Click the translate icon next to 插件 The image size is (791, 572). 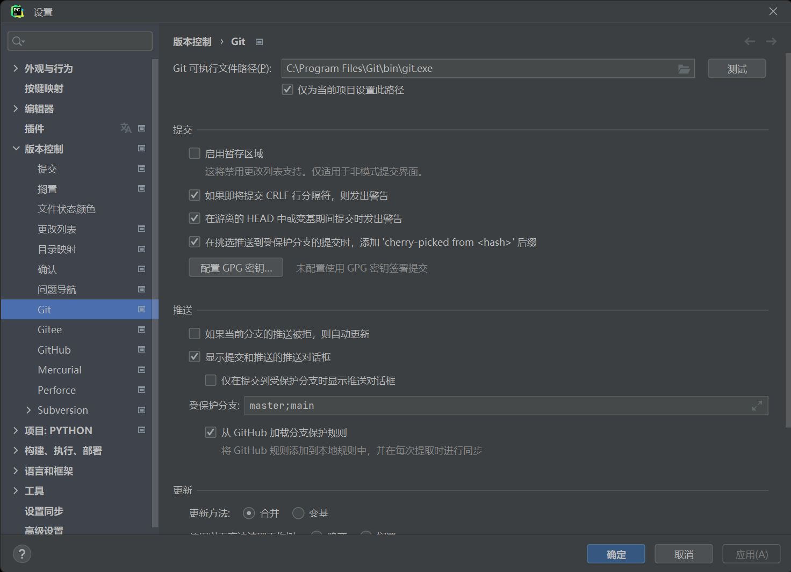[126, 128]
